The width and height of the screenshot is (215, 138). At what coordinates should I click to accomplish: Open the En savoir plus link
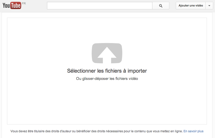193,131
